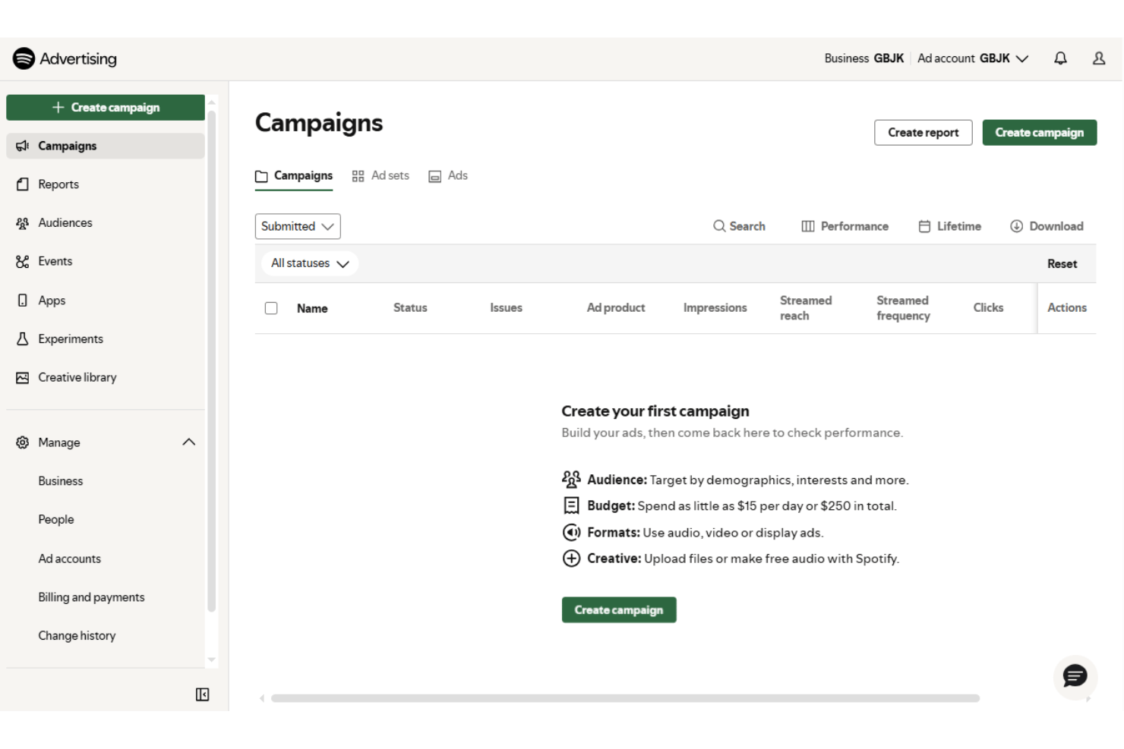Open the Submitted filter dropdown

tap(298, 226)
